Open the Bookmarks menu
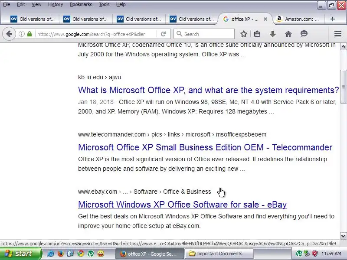The image size is (347, 260). (81, 4)
